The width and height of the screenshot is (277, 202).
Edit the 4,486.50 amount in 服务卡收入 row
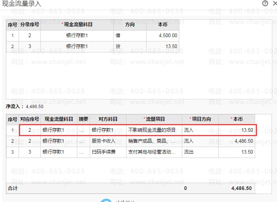coord(237,141)
